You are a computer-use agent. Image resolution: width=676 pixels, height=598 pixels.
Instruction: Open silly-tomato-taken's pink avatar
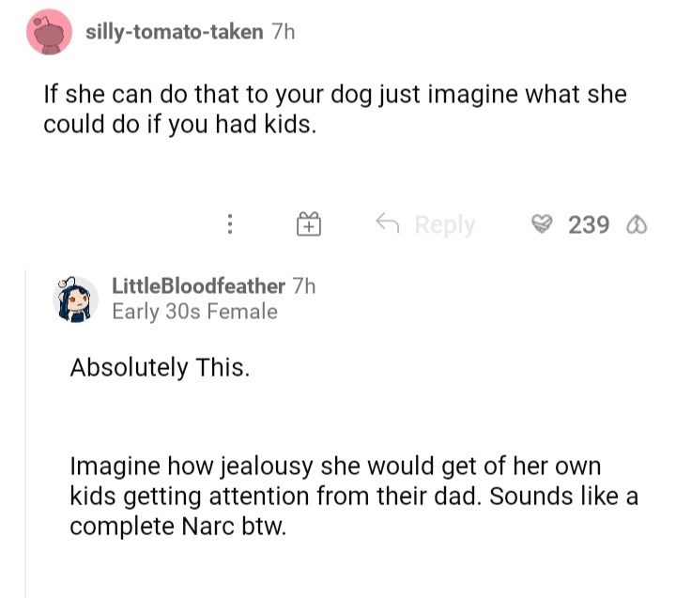(51, 33)
